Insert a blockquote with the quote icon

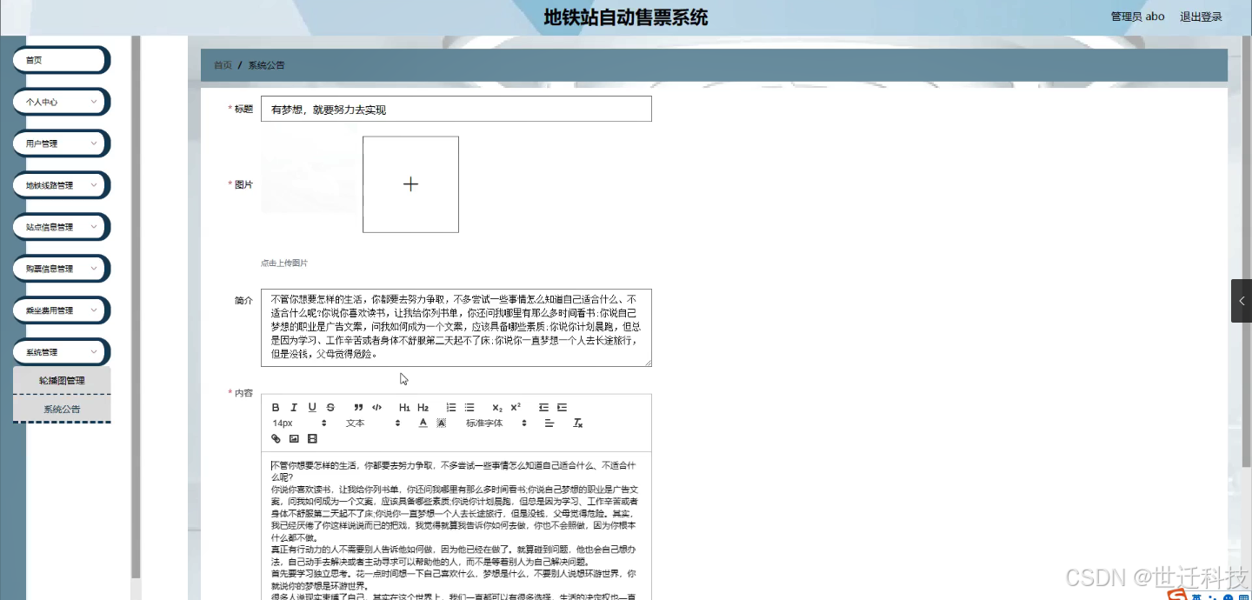(358, 408)
